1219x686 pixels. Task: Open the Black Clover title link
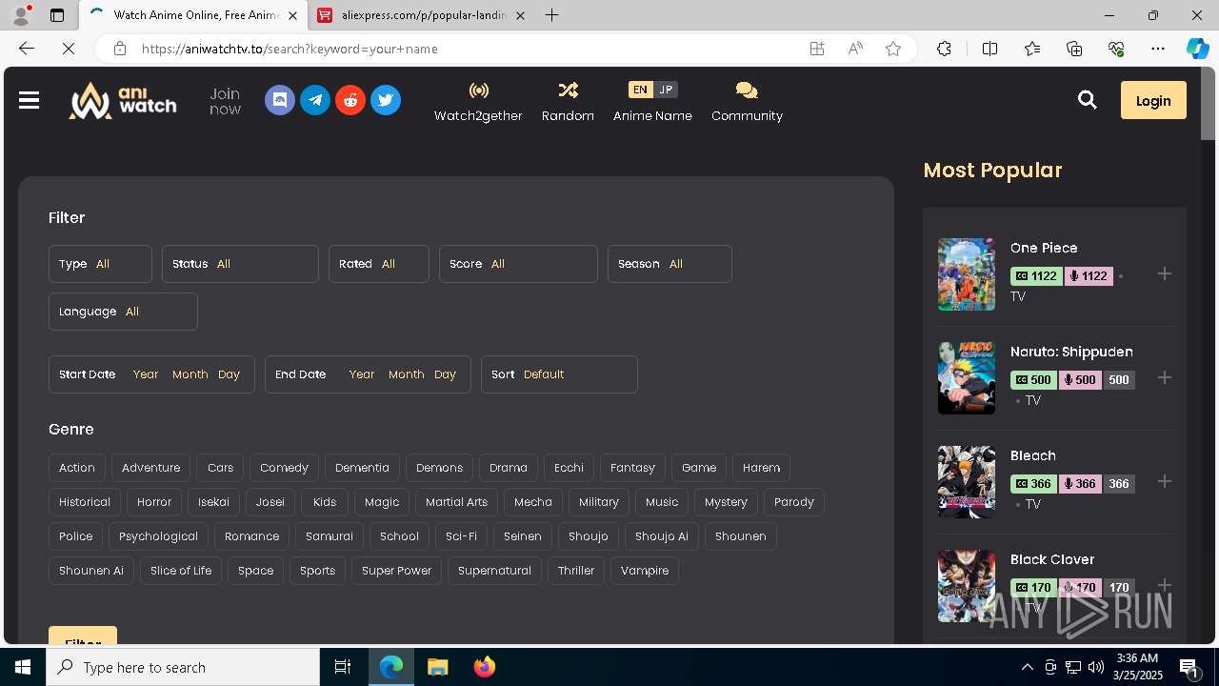pyautogui.click(x=1052, y=559)
